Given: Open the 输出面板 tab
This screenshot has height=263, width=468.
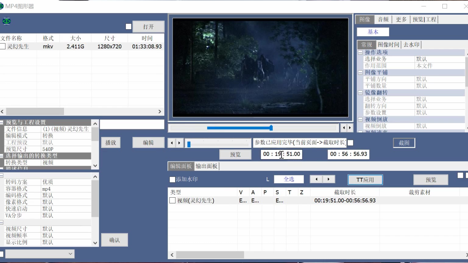Looking at the screenshot, I should 207,166.
